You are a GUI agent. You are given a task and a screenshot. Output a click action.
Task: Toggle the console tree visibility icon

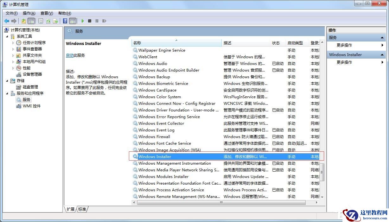click(x=31, y=21)
